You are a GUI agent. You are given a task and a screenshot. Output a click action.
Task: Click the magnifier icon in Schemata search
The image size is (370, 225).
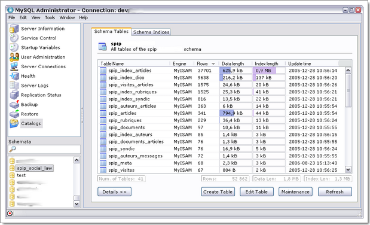click(x=13, y=149)
